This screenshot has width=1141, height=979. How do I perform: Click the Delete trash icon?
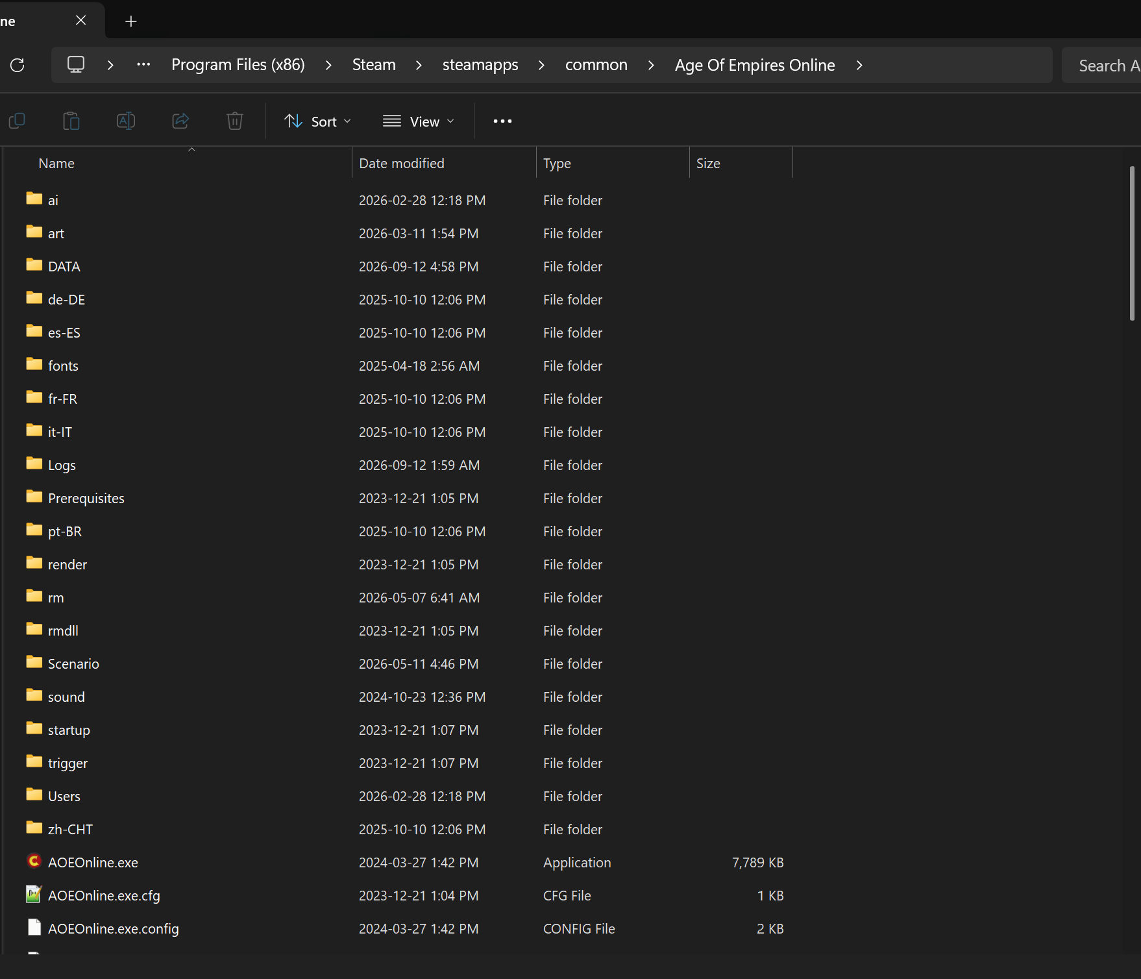tap(235, 121)
